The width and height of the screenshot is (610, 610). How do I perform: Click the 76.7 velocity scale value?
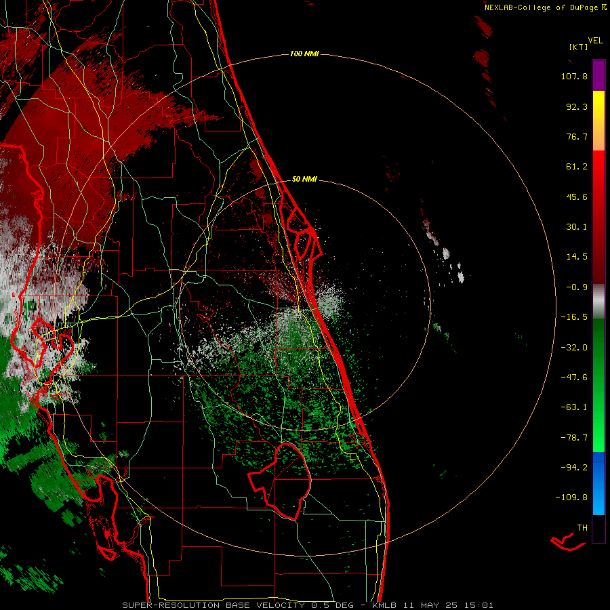coord(577,136)
